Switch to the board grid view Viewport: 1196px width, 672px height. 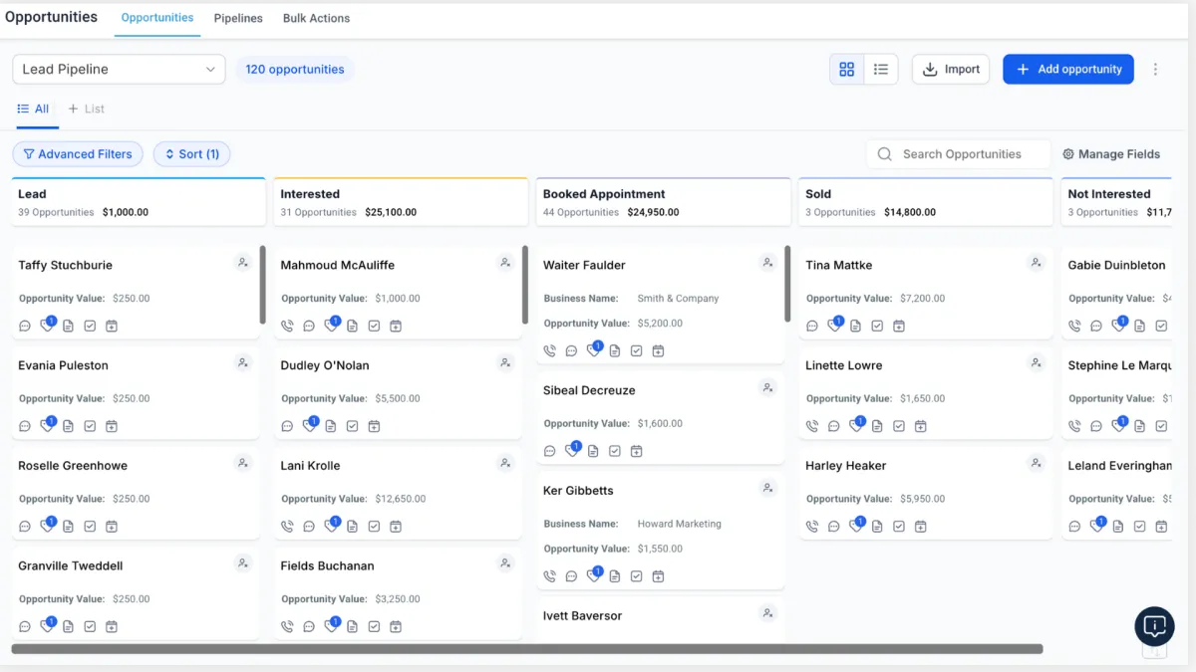pos(846,69)
